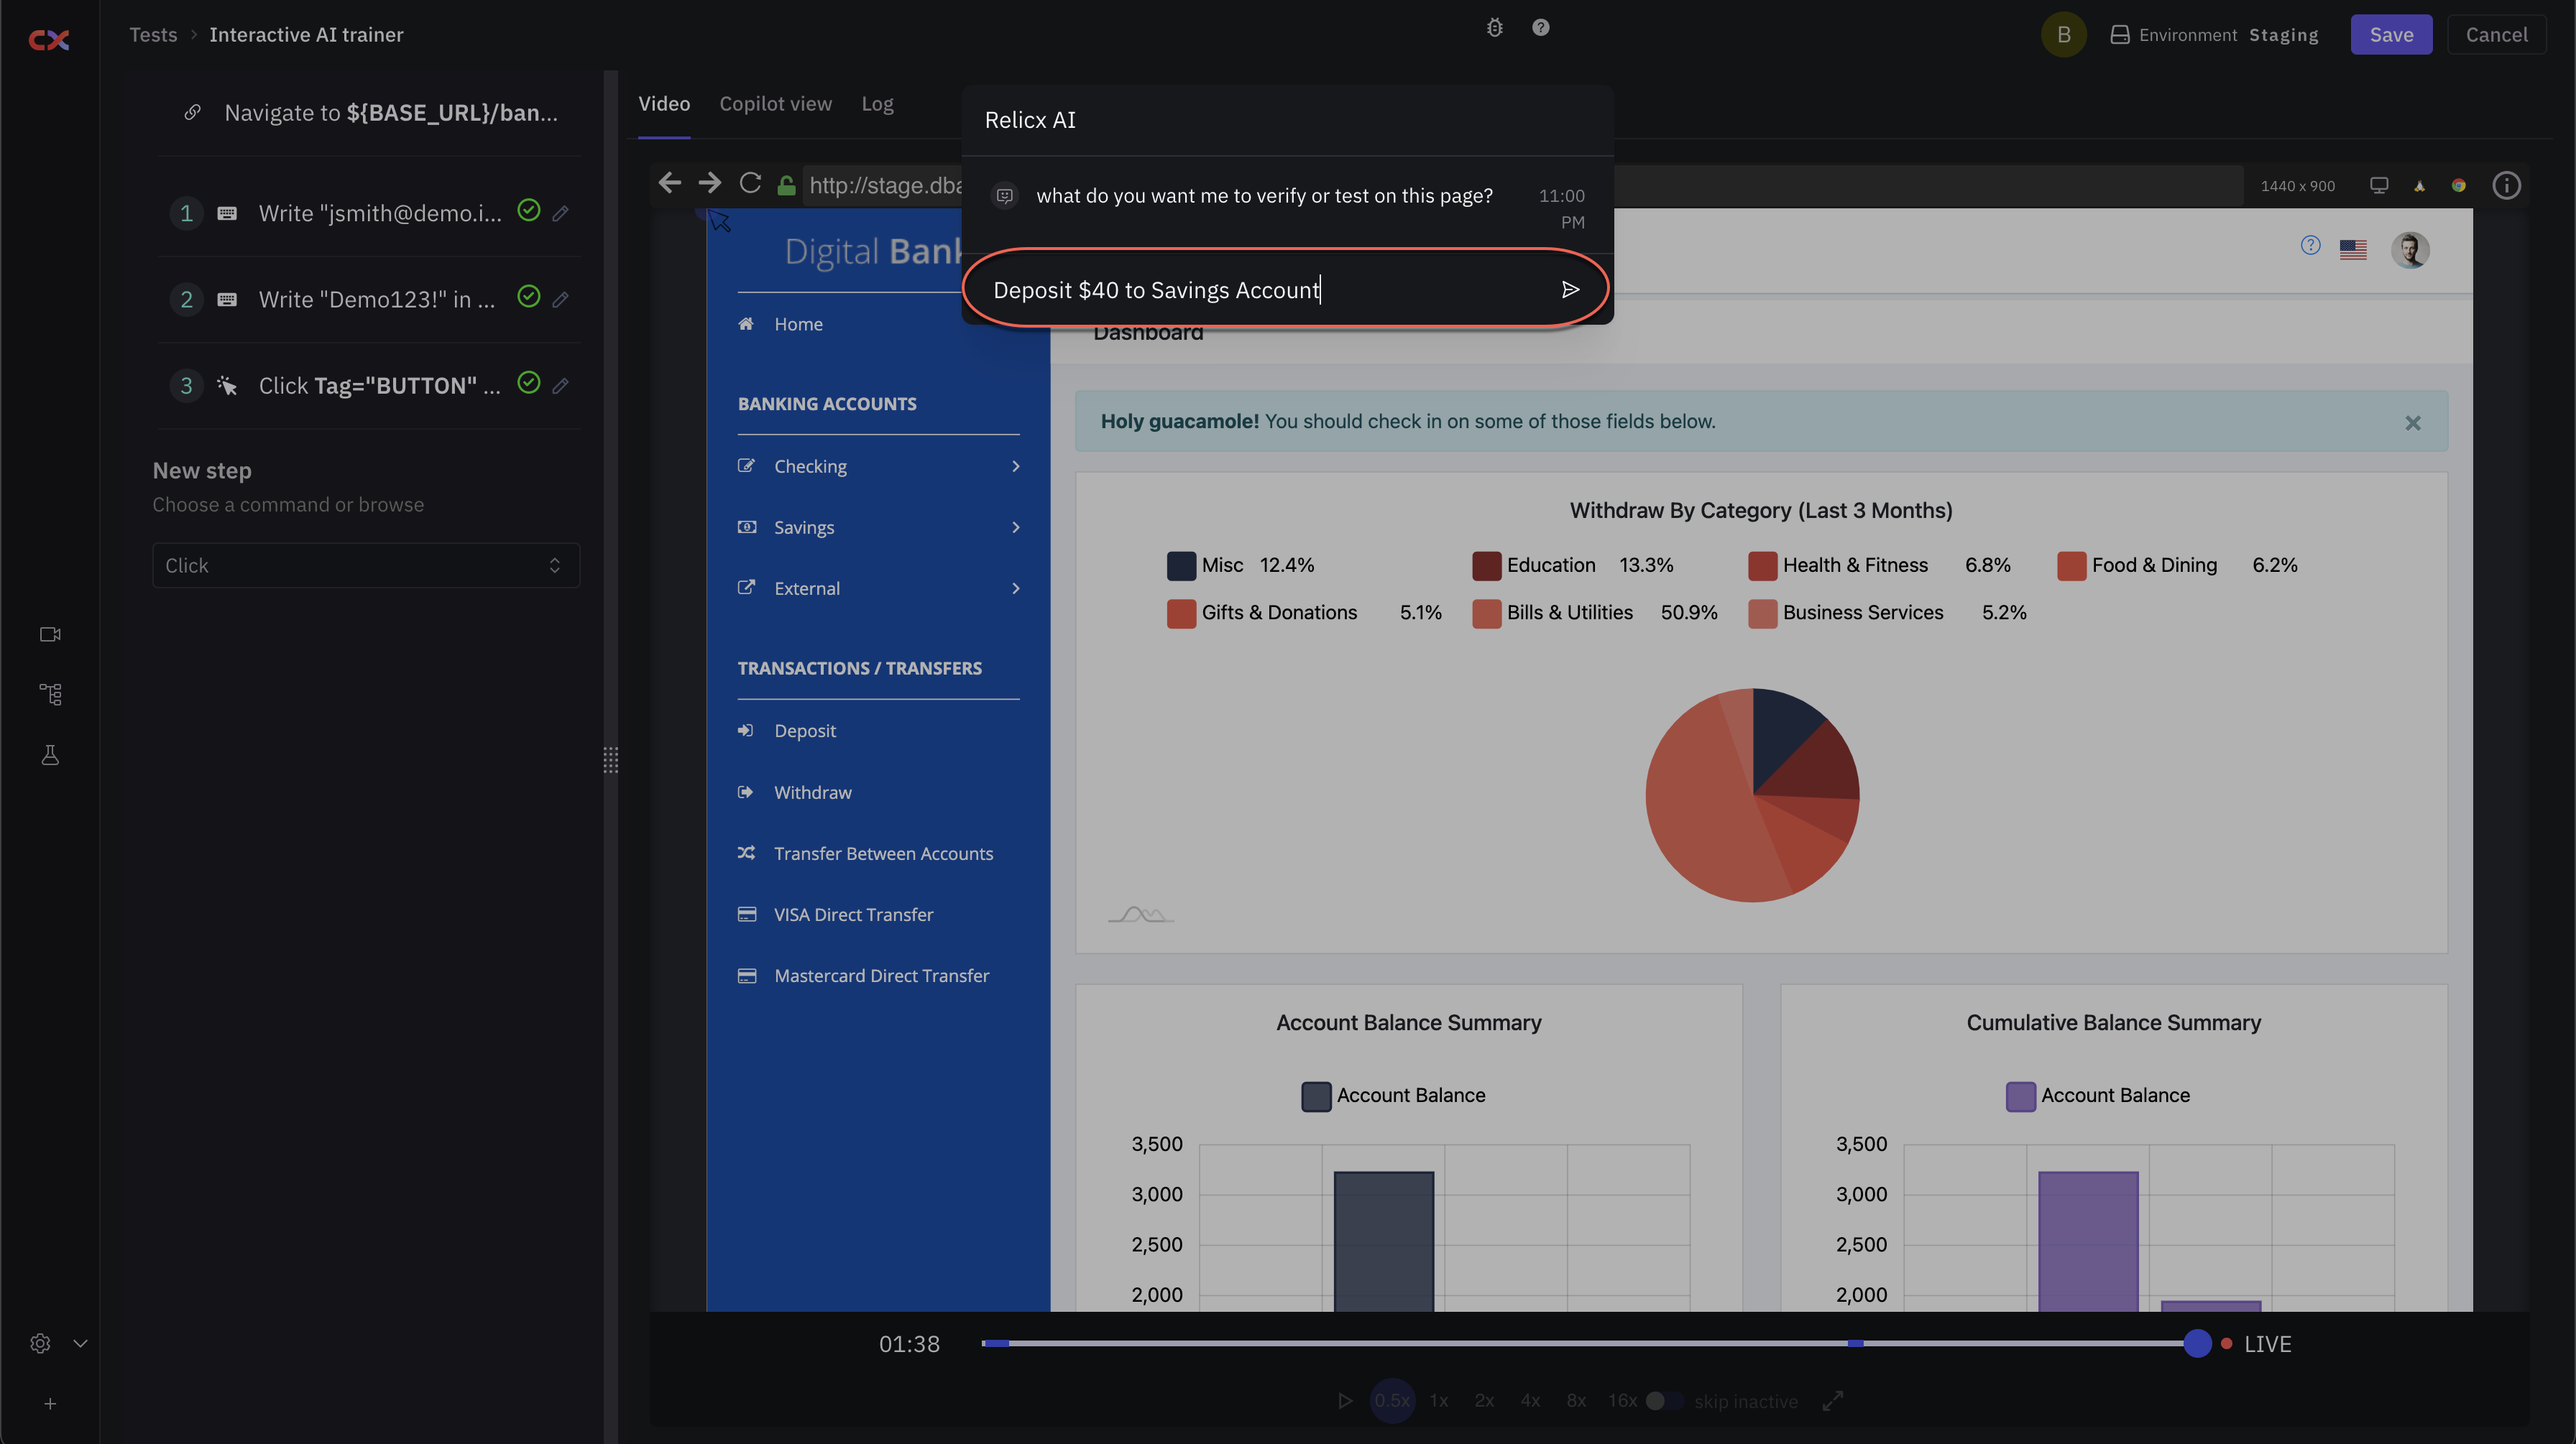Click the bug debug icon in header

click(1494, 28)
